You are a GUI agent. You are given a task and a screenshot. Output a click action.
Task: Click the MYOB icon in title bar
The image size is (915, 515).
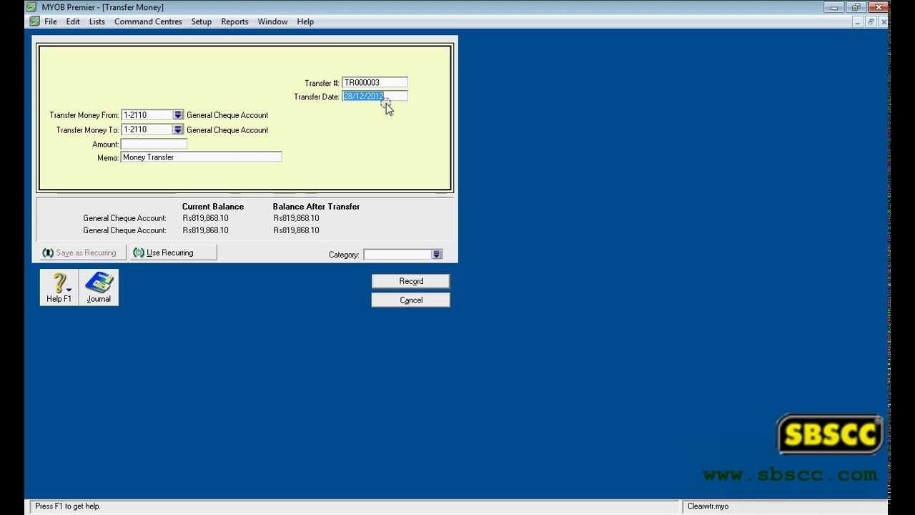coord(31,7)
